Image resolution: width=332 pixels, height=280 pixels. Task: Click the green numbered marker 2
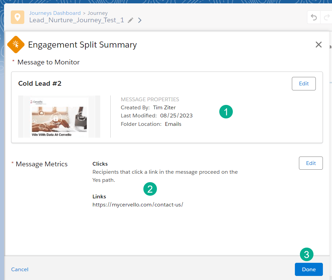(x=150, y=189)
